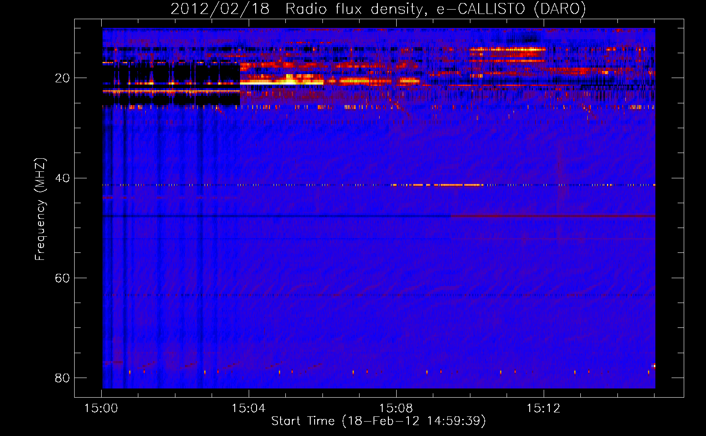Screen dimensions: 706x436
Task: Click the '20' frequency tick label
Action: coord(62,78)
